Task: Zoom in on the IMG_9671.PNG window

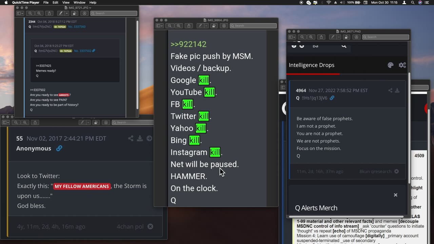Action: pos(311,37)
